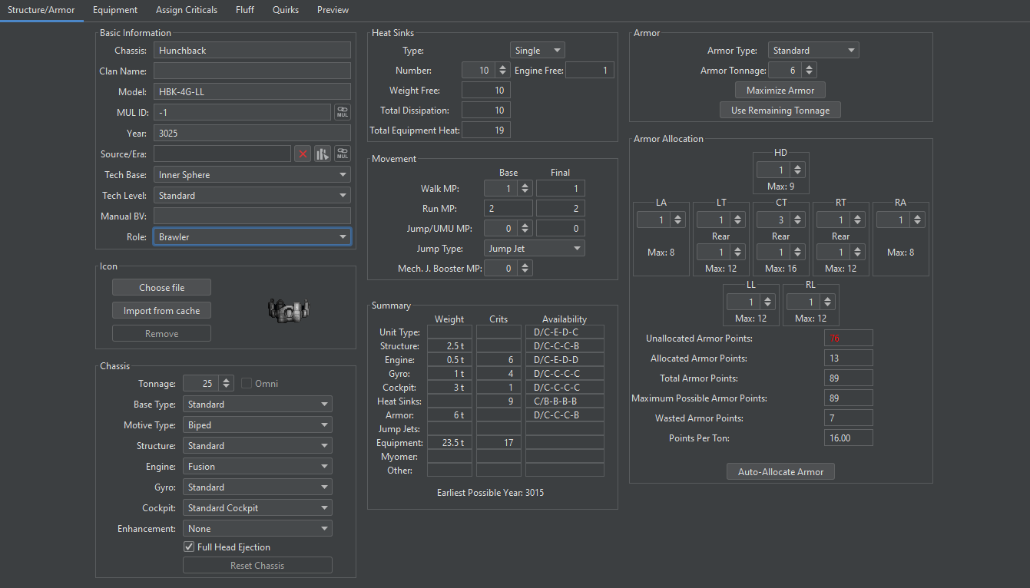Click the Auto-Allocate Armor button
The height and width of the screenshot is (588, 1030).
coord(780,472)
